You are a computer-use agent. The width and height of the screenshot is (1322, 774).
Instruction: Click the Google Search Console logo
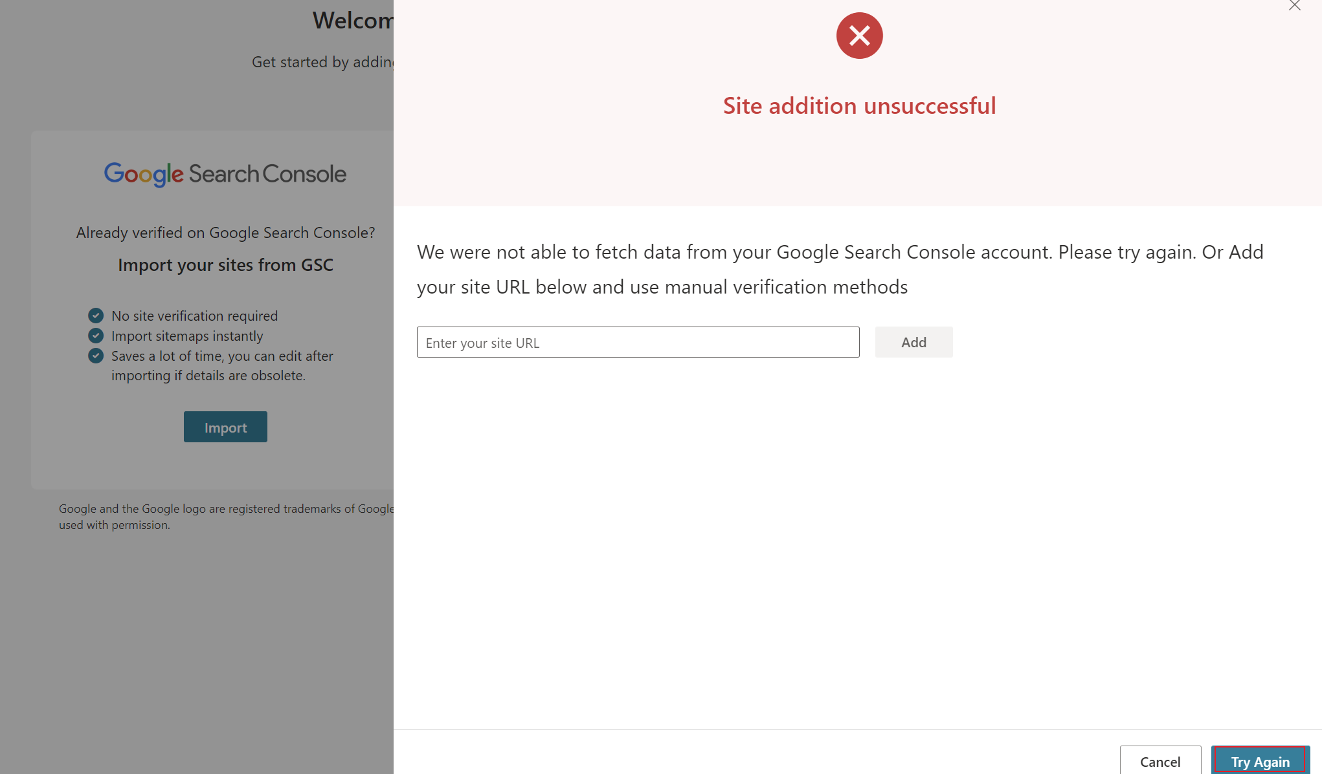(x=225, y=174)
